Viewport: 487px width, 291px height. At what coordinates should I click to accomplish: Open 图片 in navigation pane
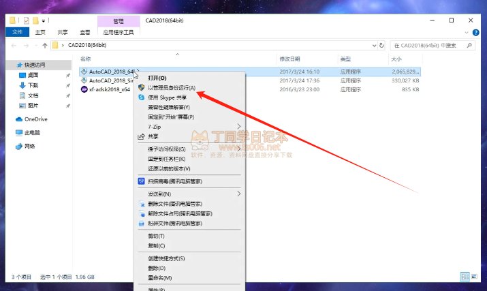(33, 106)
